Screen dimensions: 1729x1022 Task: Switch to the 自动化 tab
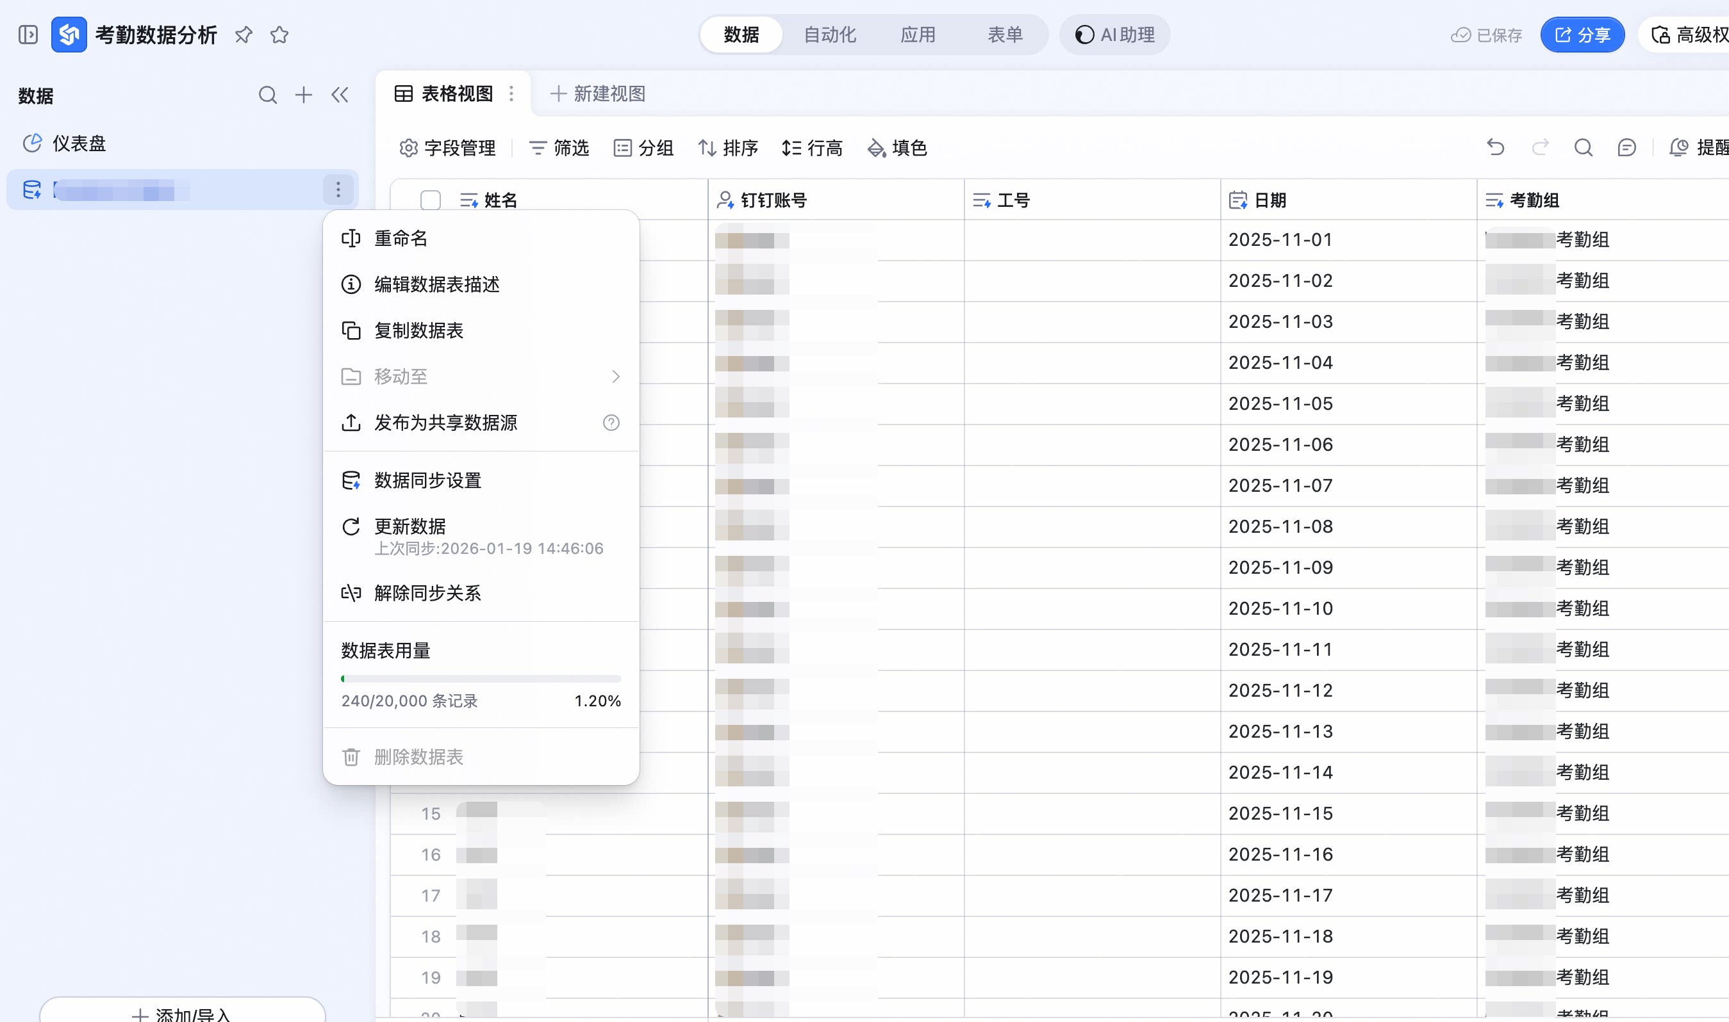coord(830,35)
